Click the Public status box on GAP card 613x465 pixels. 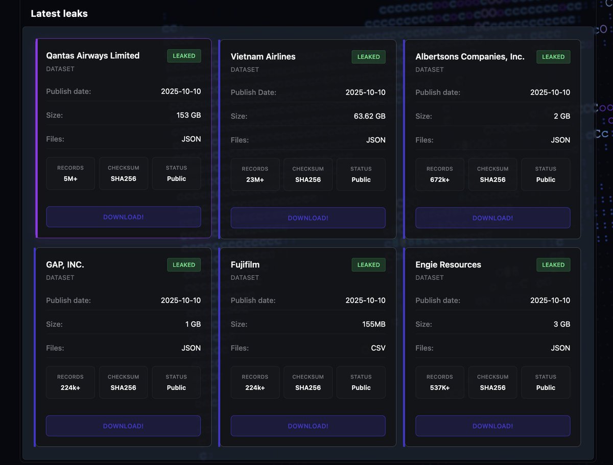tap(176, 382)
